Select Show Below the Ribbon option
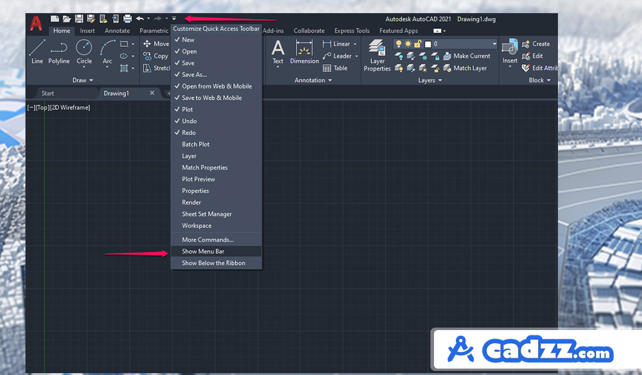Image resolution: width=642 pixels, height=375 pixels. pos(216,263)
